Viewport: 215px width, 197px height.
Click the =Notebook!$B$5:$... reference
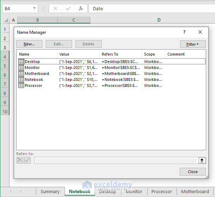pyautogui.click(x=120, y=80)
